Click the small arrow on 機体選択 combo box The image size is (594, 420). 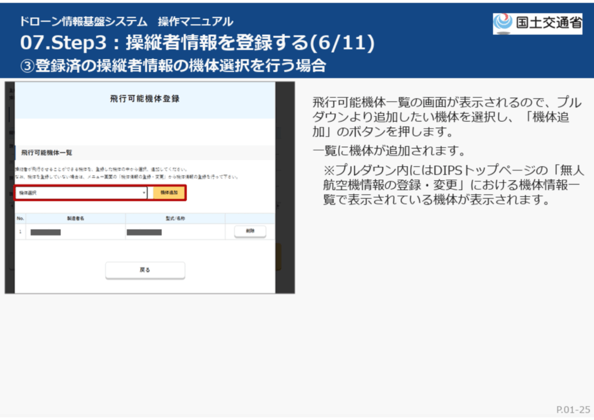(144, 193)
